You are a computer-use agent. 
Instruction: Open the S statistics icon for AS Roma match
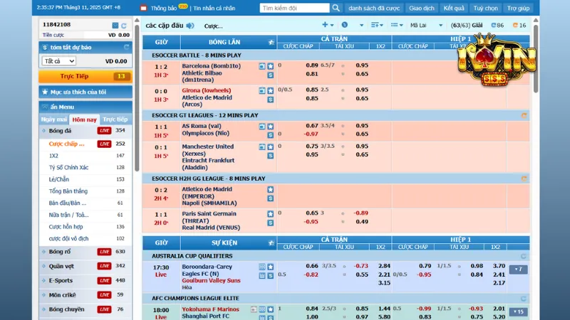tap(271, 135)
